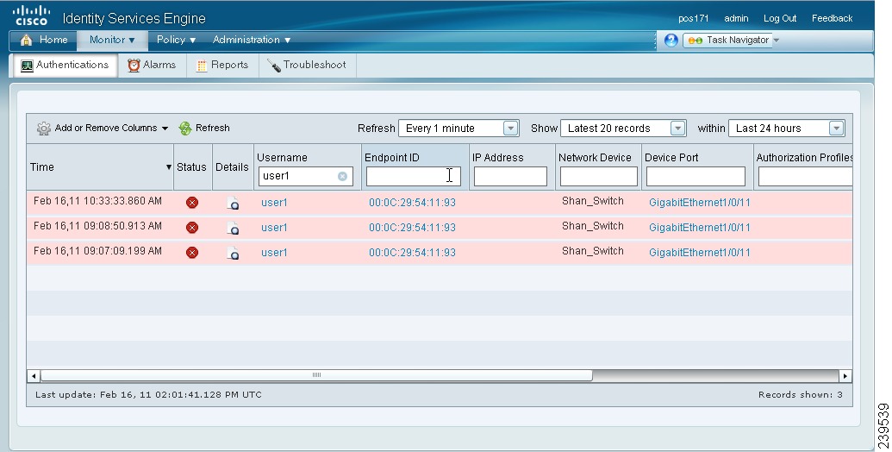This screenshot has height=452, width=892.
Task: Clear the user1 username filter
Action: [x=342, y=177]
